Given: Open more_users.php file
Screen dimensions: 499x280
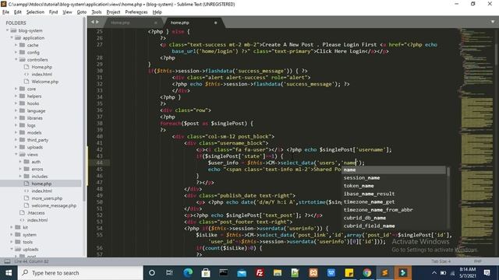Looking at the screenshot, I should click(47, 198).
